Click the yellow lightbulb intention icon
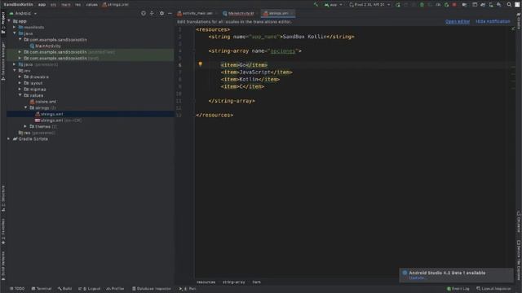The width and height of the screenshot is (522, 293). 200,64
